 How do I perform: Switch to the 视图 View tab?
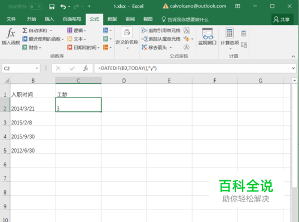coord(148,19)
